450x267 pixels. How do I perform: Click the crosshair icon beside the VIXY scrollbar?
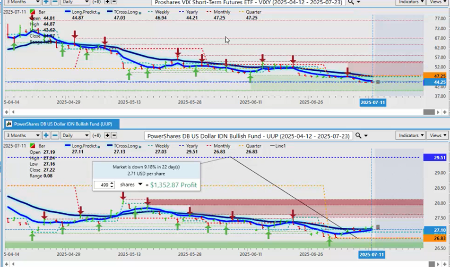pos(444,112)
